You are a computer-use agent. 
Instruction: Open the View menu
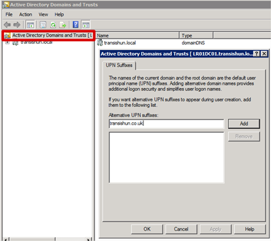tap(43, 15)
